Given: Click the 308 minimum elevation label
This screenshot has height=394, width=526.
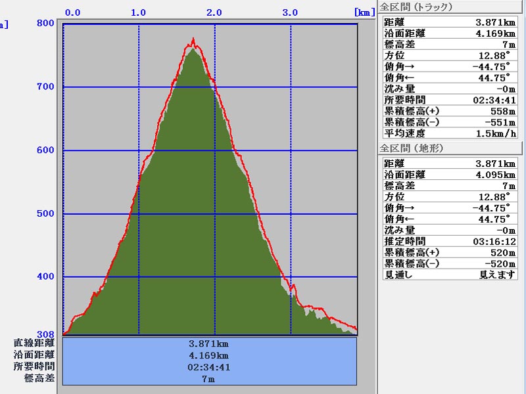Looking at the screenshot, I should [45, 334].
